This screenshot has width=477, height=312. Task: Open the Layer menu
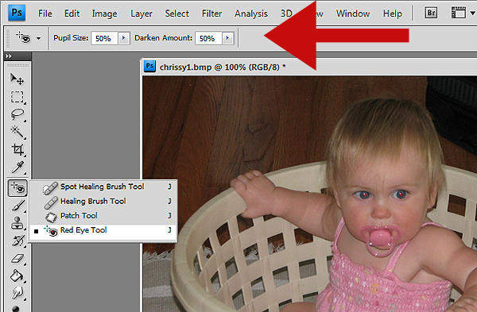(x=142, y=14)
